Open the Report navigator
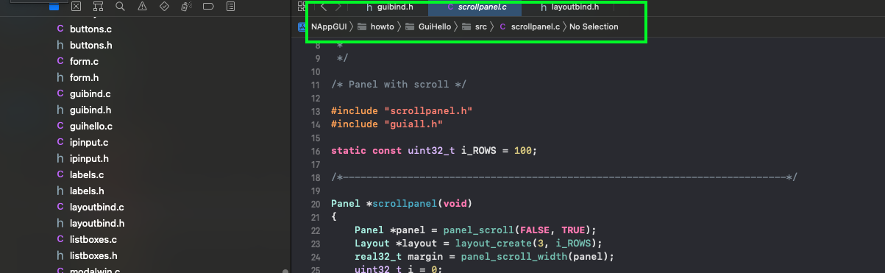Image resolution: width=885 pixels, height=273 pixels. (230, 6)
